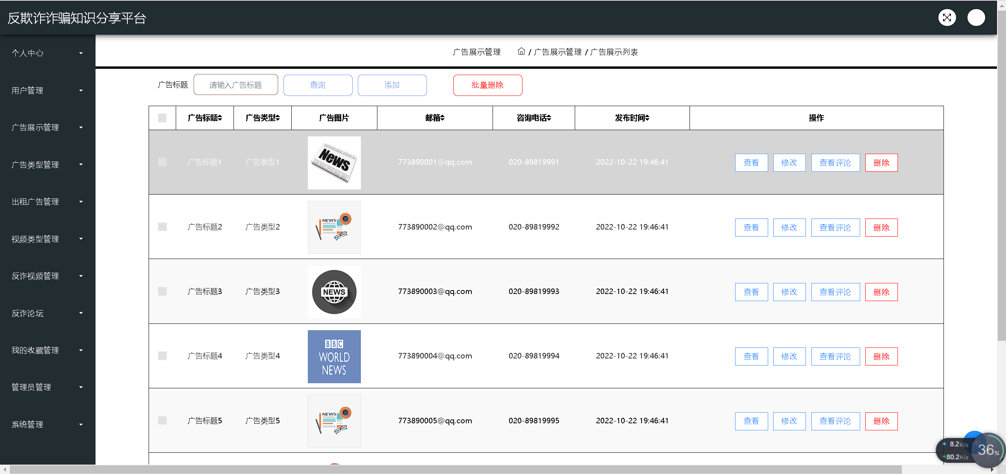Click 修改 for 广告标题4 row
Screen dimensions: 1006x474
[789, 356]
